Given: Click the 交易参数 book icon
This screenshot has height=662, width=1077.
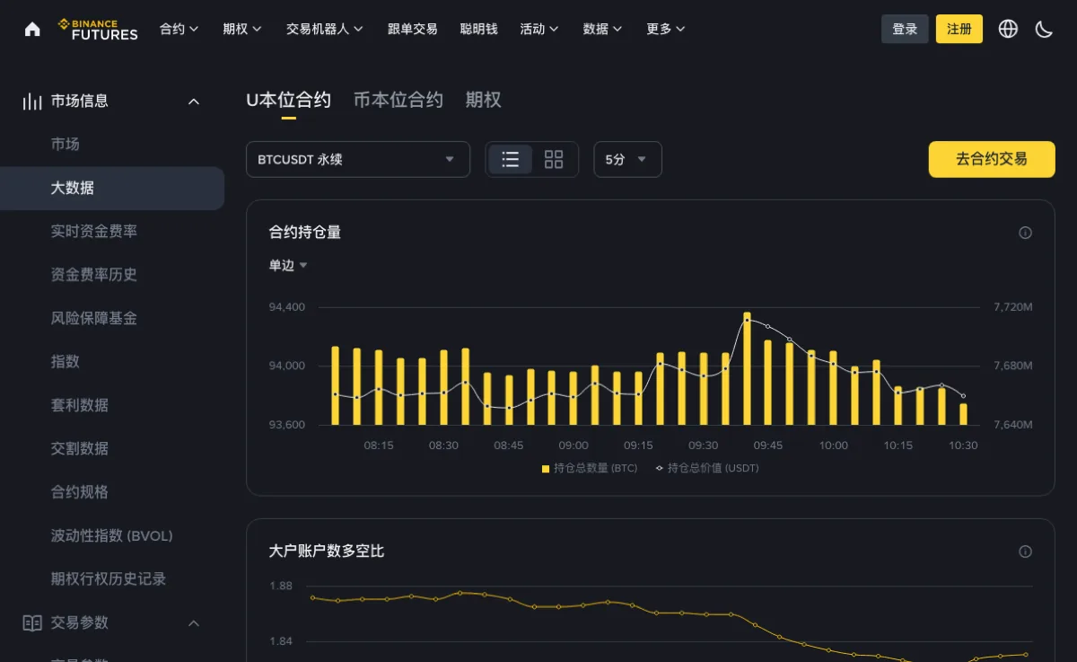Looking at the screenshot, I should point(32,622).
